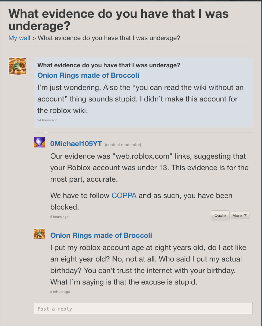Image resolution: width=262 pixels, height=326 pixels.
Task: Expand the More dropdown menu
Action: pos(240,215)
